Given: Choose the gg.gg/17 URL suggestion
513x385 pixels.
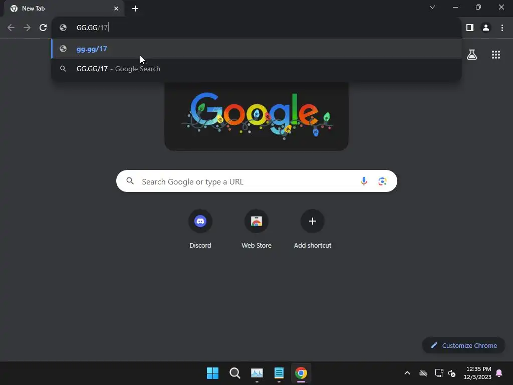Looking at the screenshot, I should [x=256, y=49].
